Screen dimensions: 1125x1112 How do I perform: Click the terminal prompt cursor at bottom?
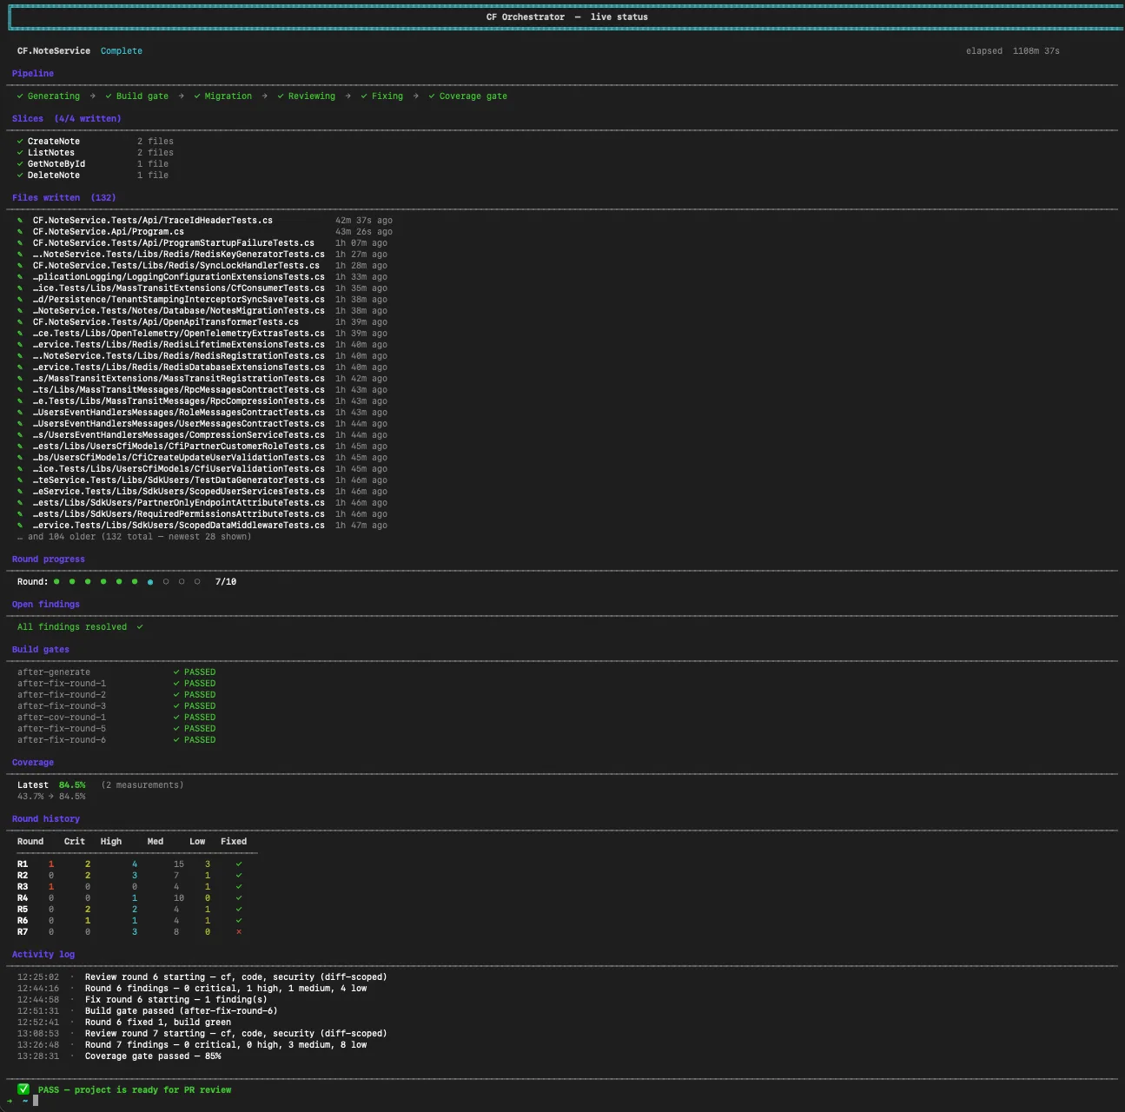point(36,1101)
